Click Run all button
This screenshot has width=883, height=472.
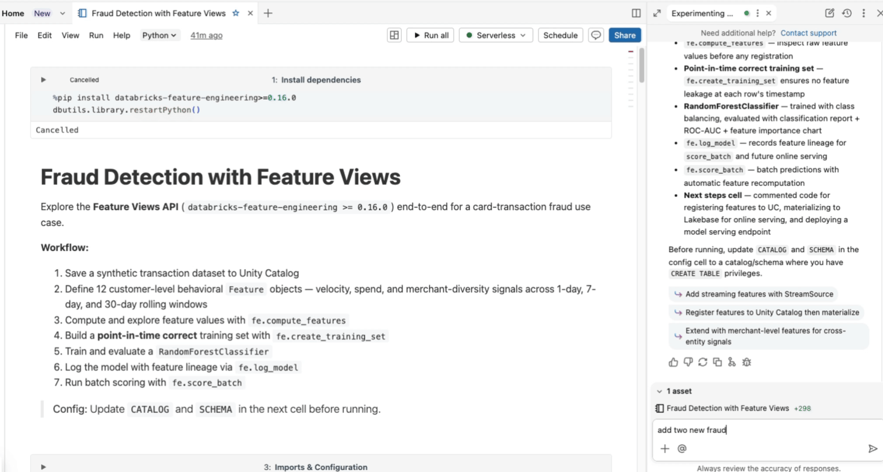click(x=430, y=35)
